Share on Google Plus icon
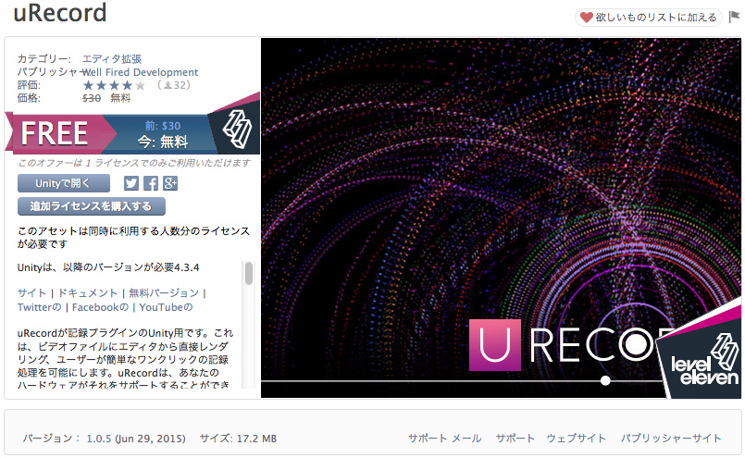This screenshot has height=458, width=745. pos(170,183)
